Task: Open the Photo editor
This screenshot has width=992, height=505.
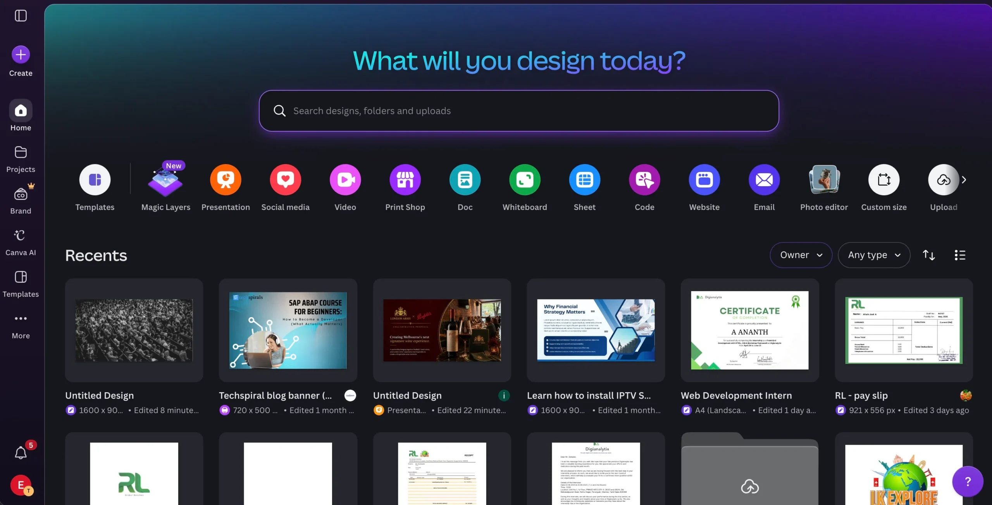Action: (824, 188)
